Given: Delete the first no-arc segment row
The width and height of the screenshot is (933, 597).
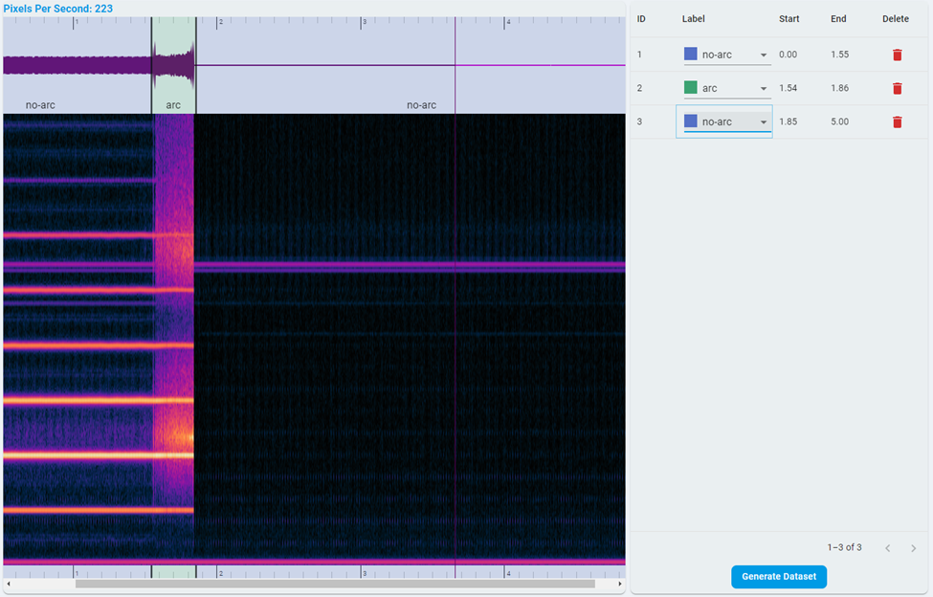Looking at the screenshot, I should coord(897,55).
